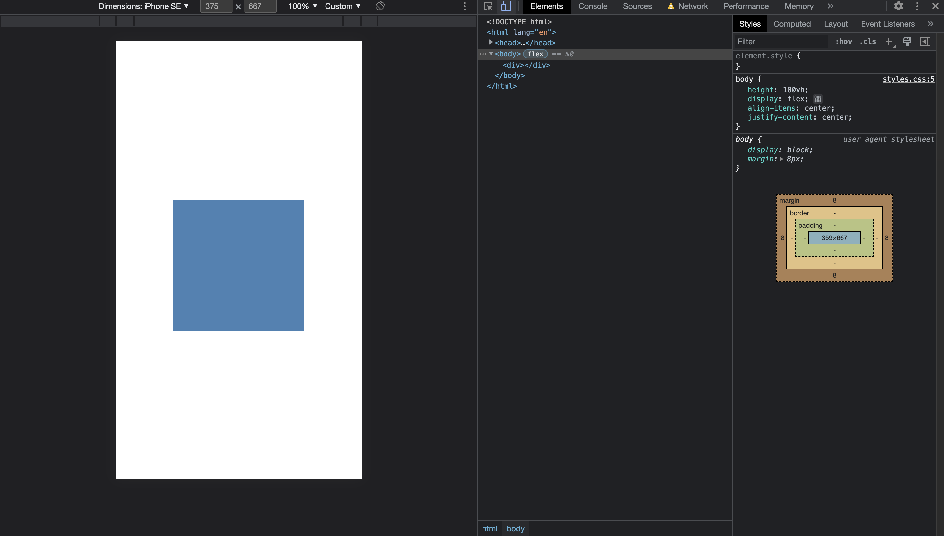Expand the margin shorthand triangle
Viewport: 944px width, 536px height.
[781, 159]
